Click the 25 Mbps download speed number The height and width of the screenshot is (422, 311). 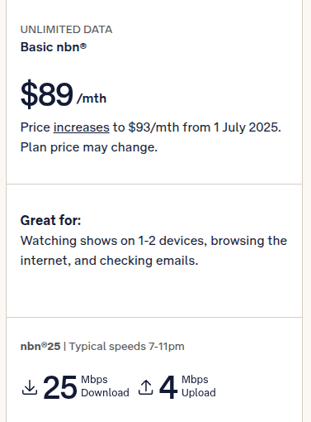point(60,387)
